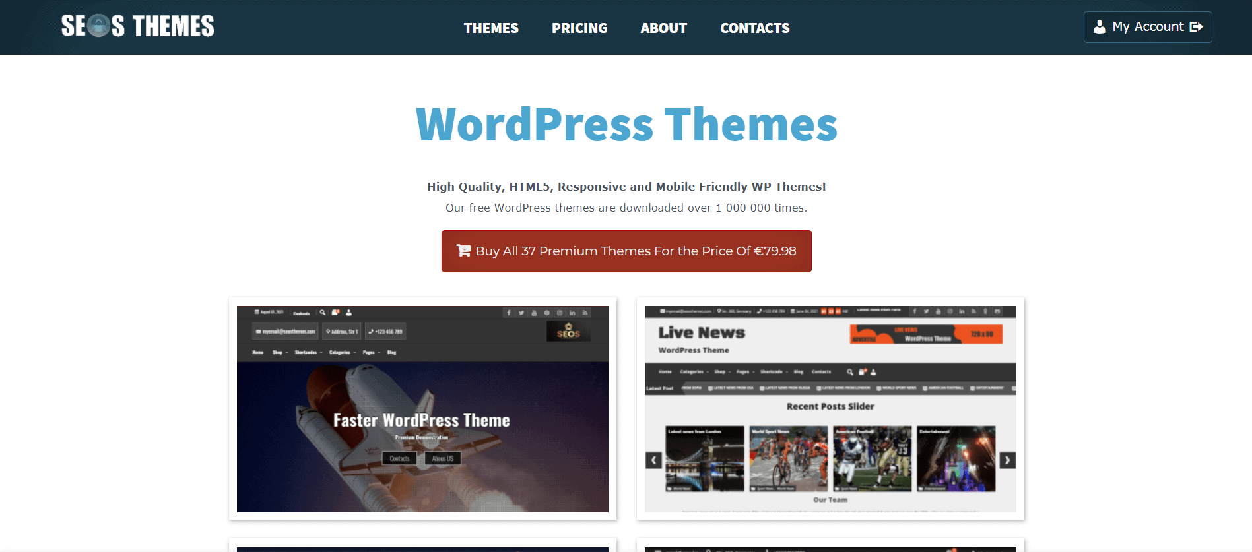Click the shopping cart icon on the red button
Screen dimensions: 1252x552
[x=463, y=251]
